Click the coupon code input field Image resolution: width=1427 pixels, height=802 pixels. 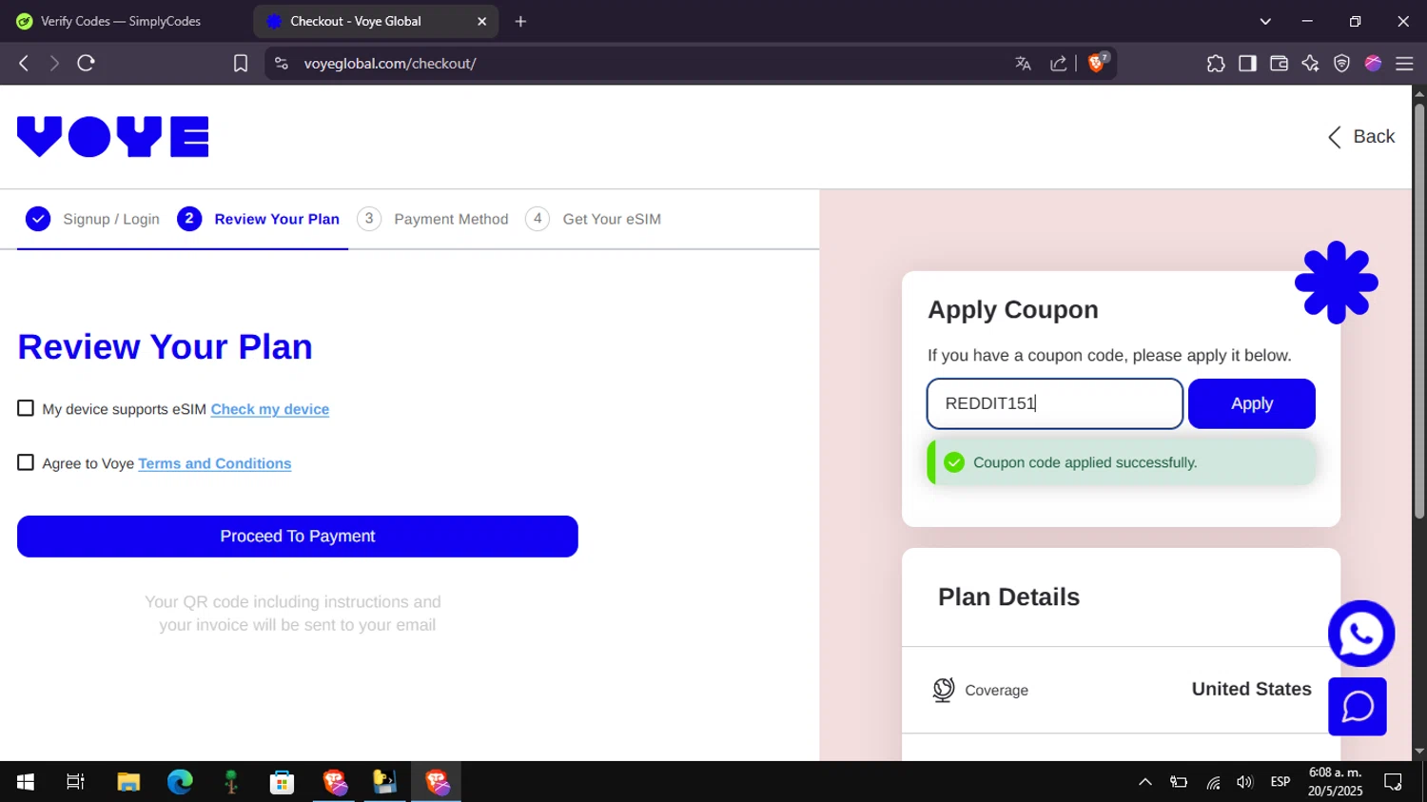tap(1055, 403)
